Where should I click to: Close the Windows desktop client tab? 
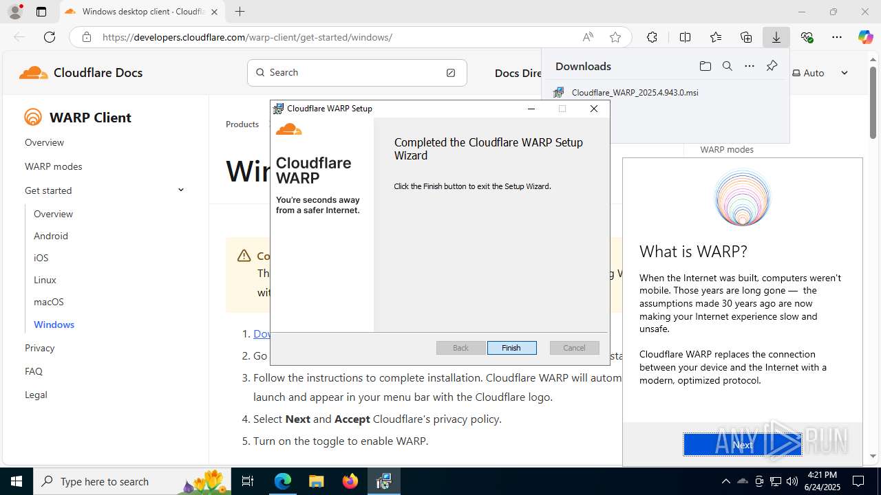215,12
